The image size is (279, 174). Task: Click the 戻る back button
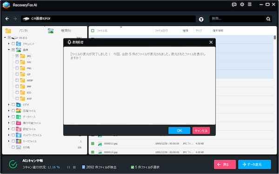pos(225,164)
